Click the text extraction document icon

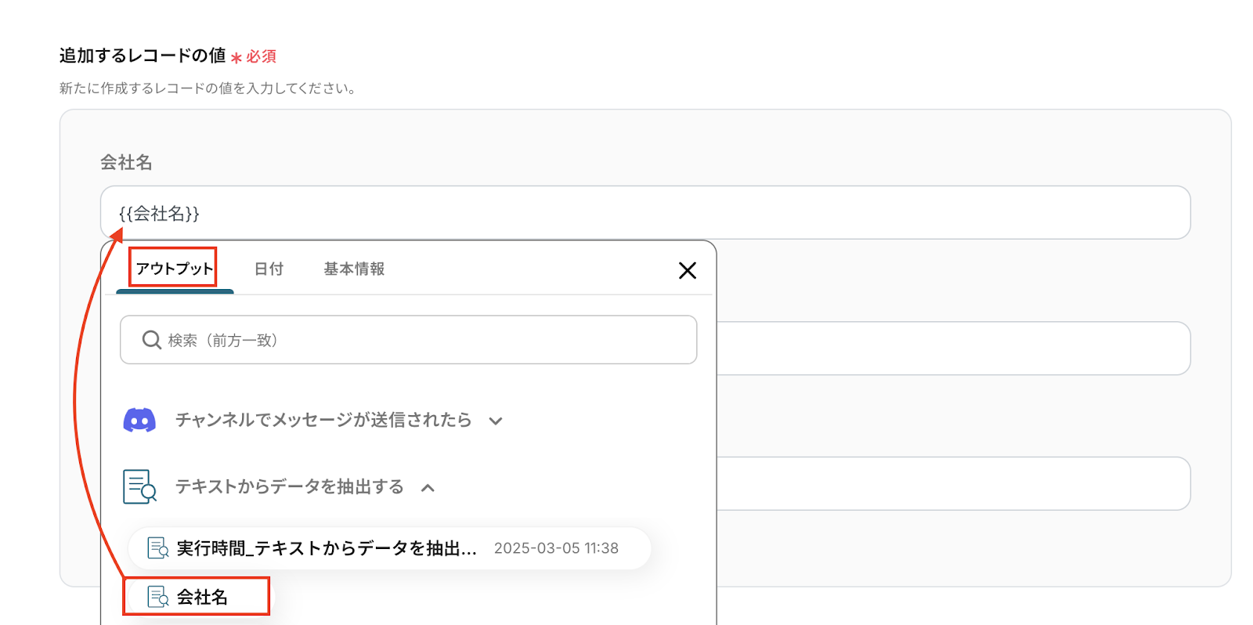click(x=139, y=486)
